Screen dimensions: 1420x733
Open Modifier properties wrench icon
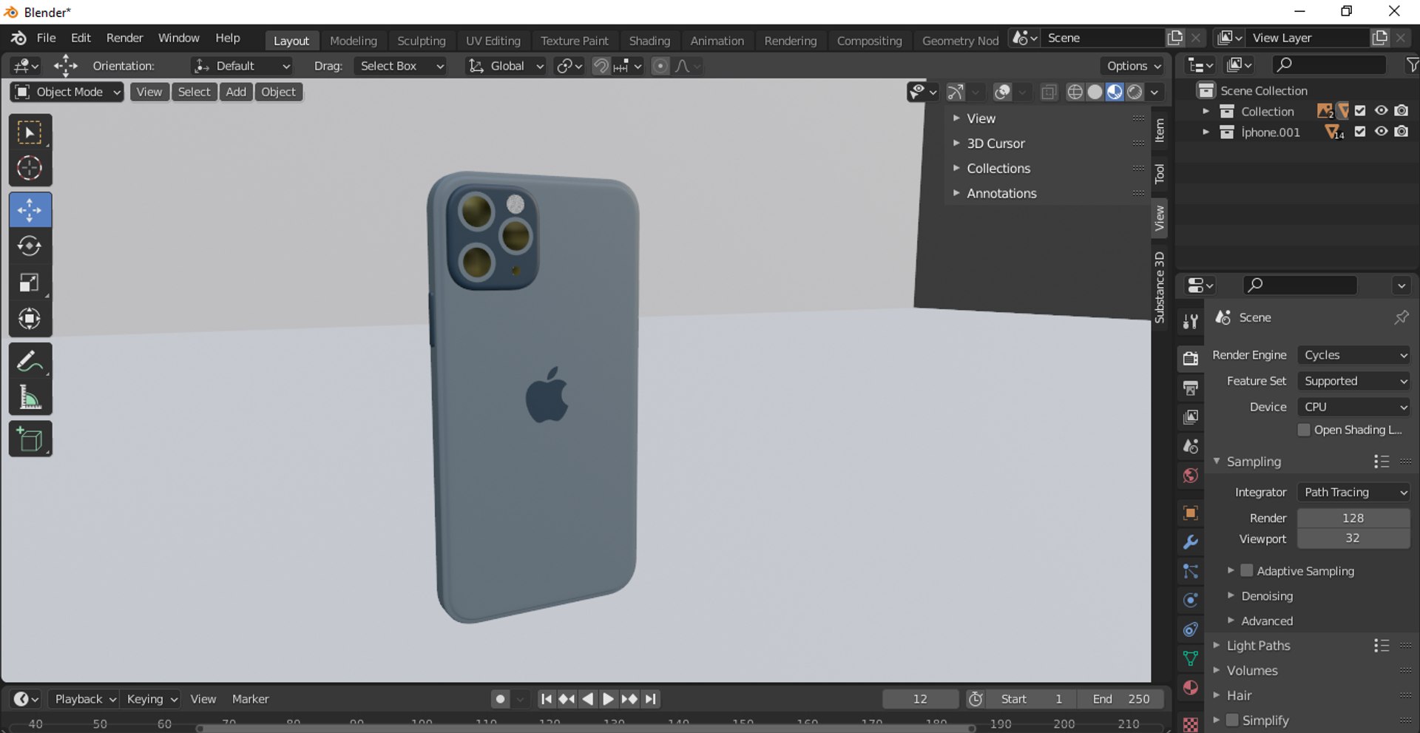pos(1190,542)
